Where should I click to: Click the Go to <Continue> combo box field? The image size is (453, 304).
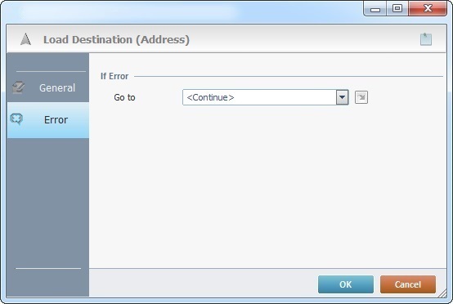(265, 97)
